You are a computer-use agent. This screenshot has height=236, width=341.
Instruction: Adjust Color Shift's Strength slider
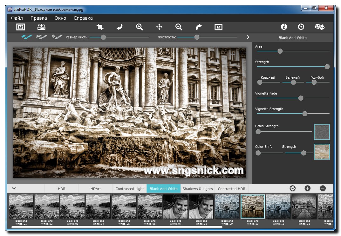pyautogui.click(x=303, y=153)
